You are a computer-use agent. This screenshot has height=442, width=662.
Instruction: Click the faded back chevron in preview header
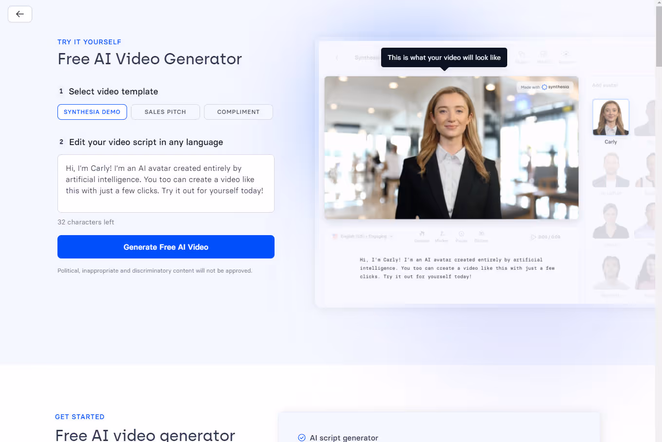337,57
